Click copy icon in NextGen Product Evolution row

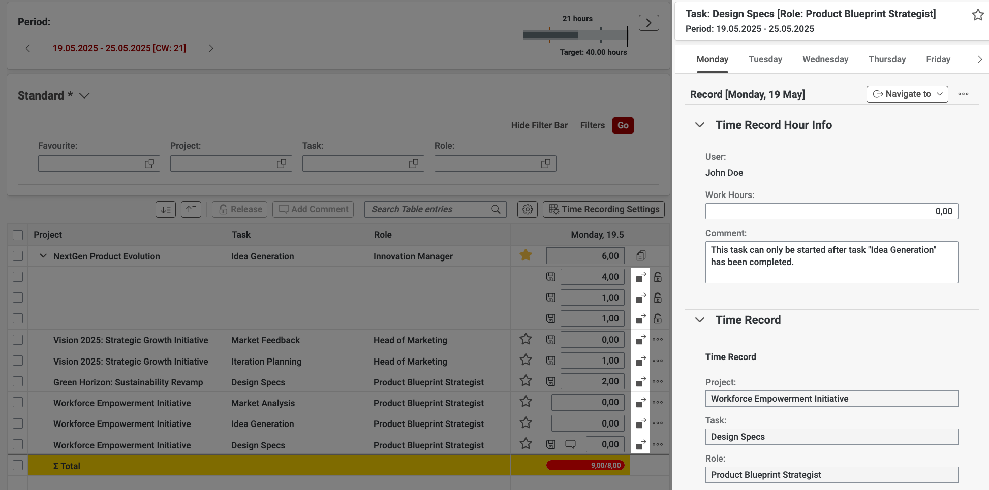(x=641, y=256)
